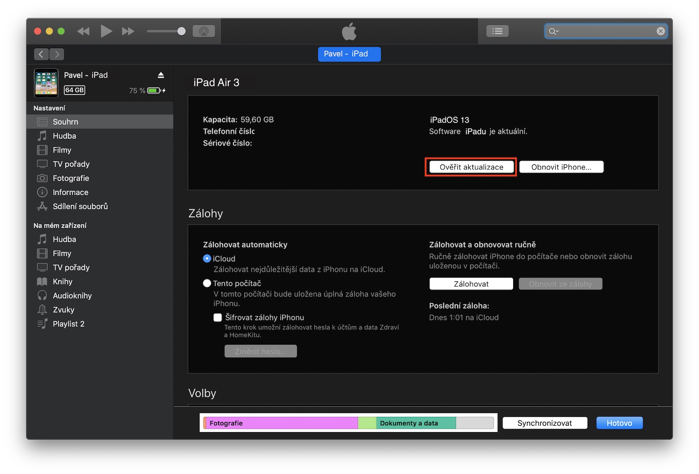Click the Ověřit aktualizace button

tap(472, 167)
